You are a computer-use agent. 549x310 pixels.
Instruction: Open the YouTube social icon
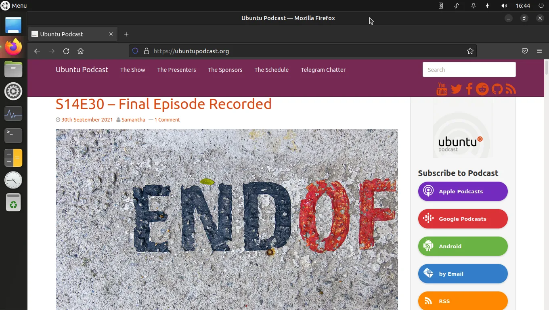tap(442, 89)
